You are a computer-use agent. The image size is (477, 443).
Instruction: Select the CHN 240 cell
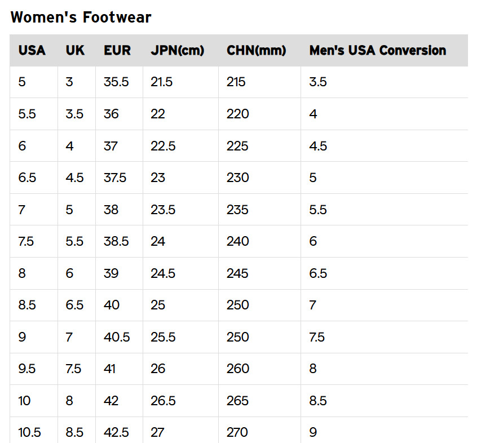point(237,241)
